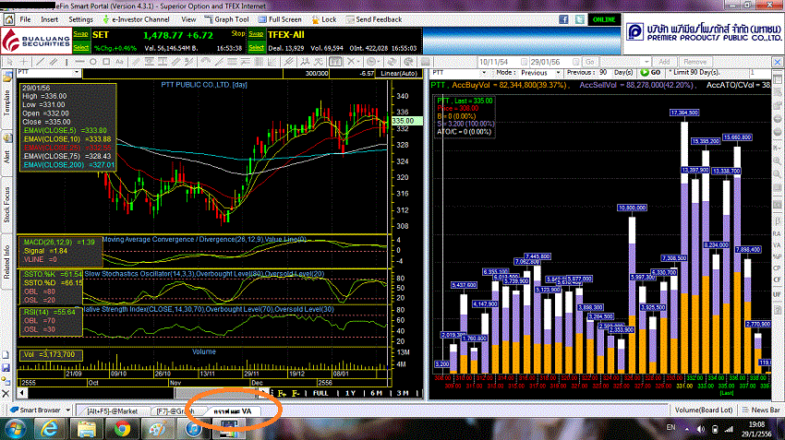Set chart range to 1Y
The height and width of the screenshot is (440, 785).
[350, 393]
